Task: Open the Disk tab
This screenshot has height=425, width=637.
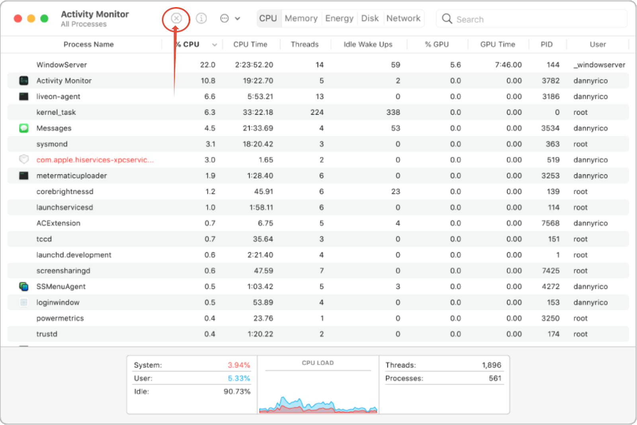Action: pos(370,18)
